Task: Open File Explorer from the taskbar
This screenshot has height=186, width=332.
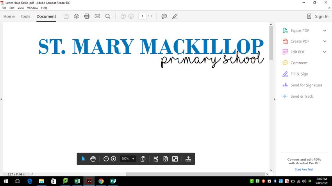Action: [x=41, y=181]
